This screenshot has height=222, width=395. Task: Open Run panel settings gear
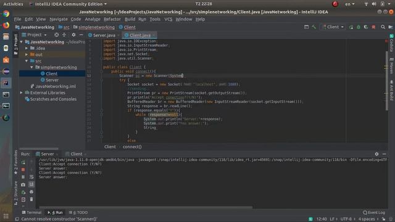376,154
